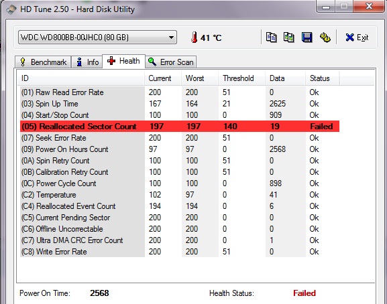The width and height of the screenshot is (387, 304).
Task: Click the HD Tune title bar icon
Action: (11, 10)
